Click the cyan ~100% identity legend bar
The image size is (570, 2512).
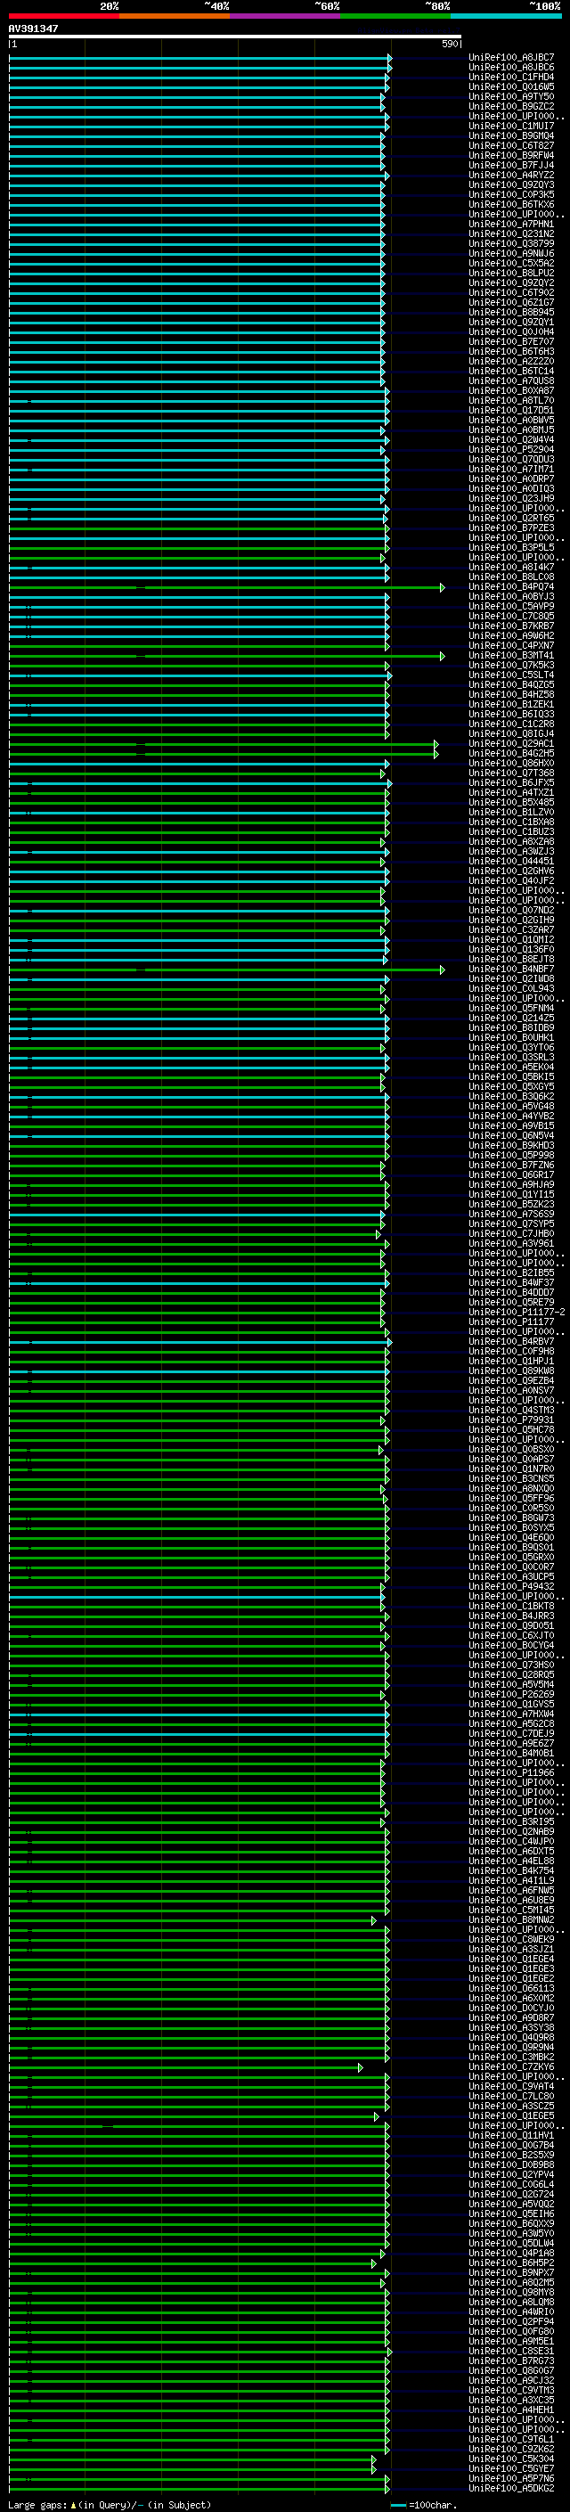tap(507, 16)
